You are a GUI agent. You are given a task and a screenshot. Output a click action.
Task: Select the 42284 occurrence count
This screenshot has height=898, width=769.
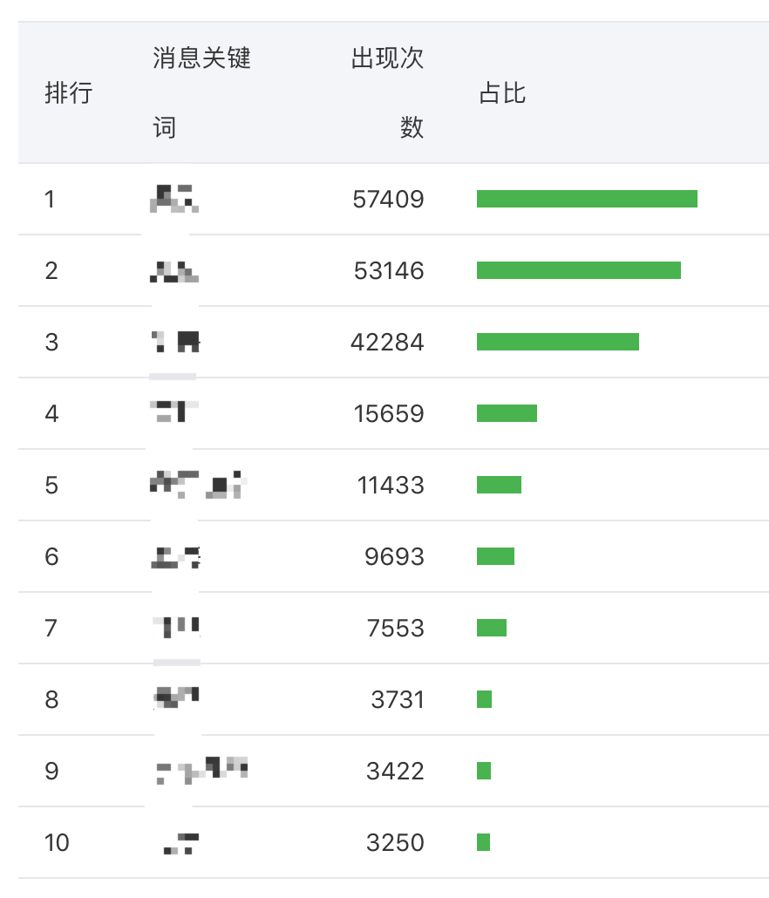[387, 343]
